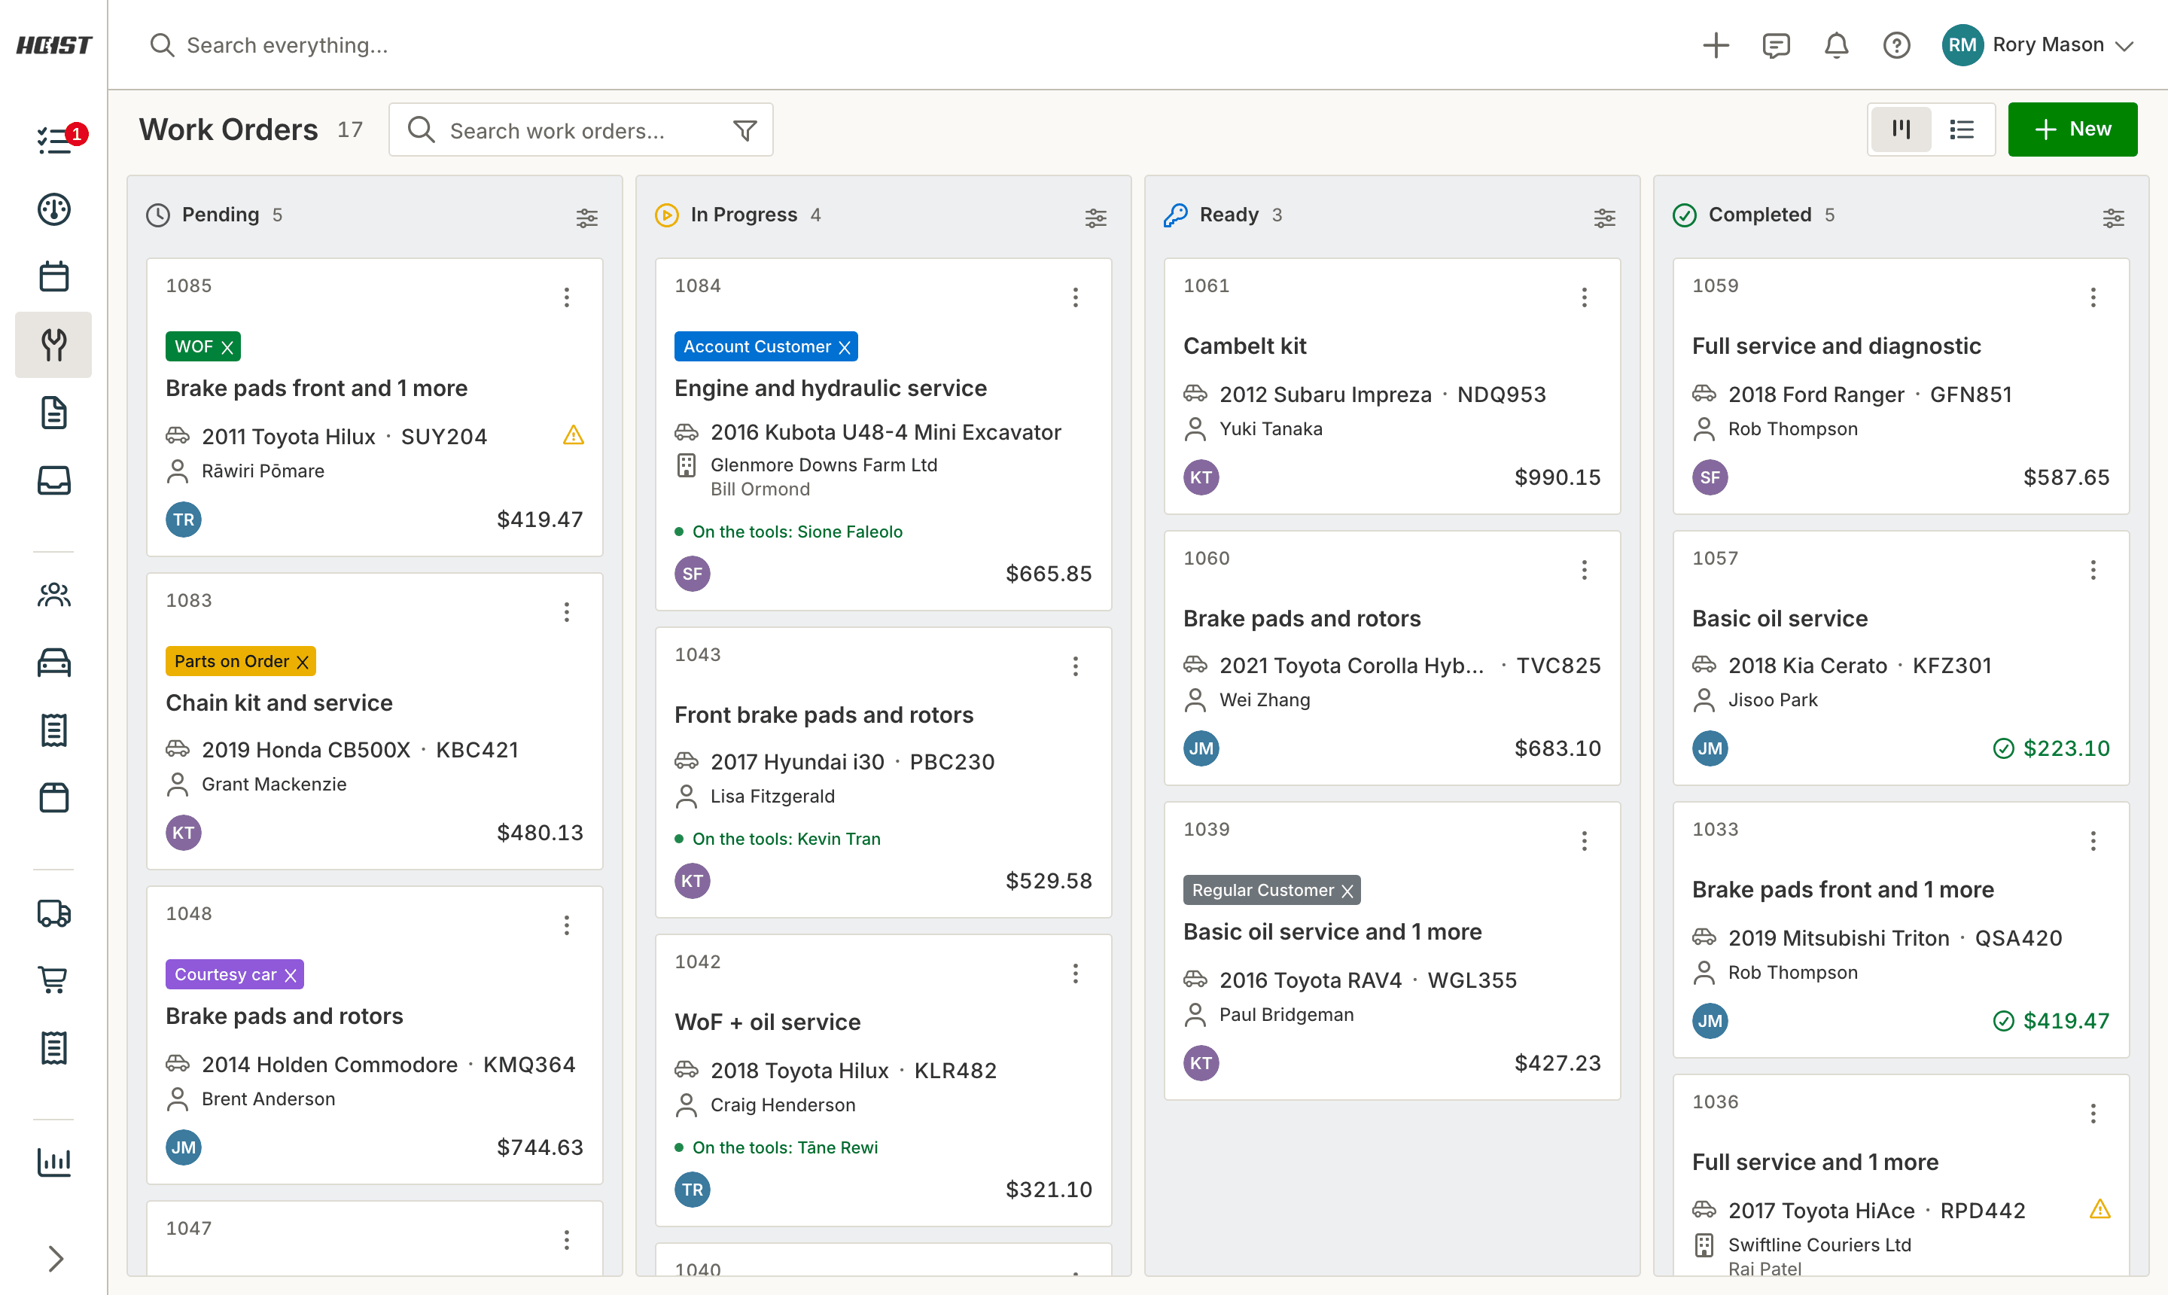Viewport: 2168px width, 1295px height.
Task: Click the JM assignee avatar on order 1060
Action: (1201, 748)
